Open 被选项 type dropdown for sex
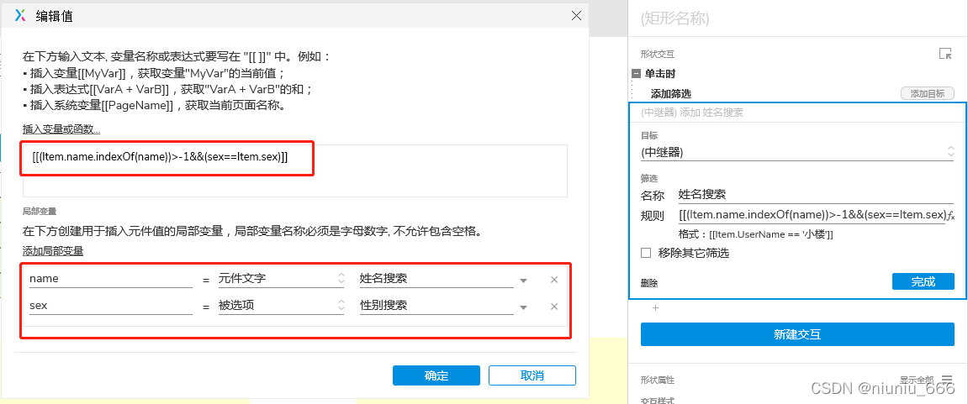 pos(281,306)
